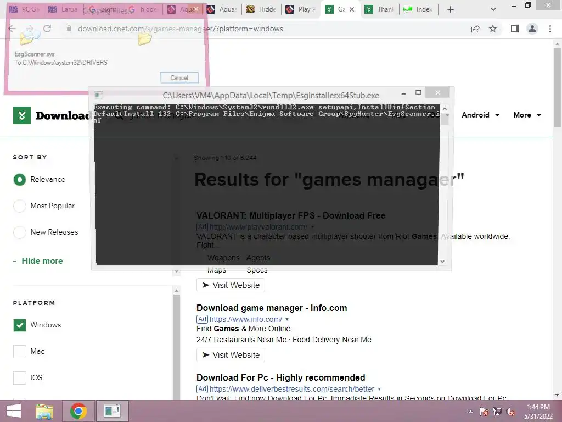Click the site lock icon in address bar
This screenshot has height=422, width=562.
click(x=69, y=29)
